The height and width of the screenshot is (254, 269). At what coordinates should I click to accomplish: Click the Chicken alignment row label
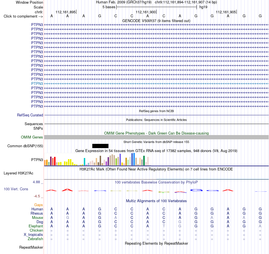pyautogui.click(x=36, y=230)
